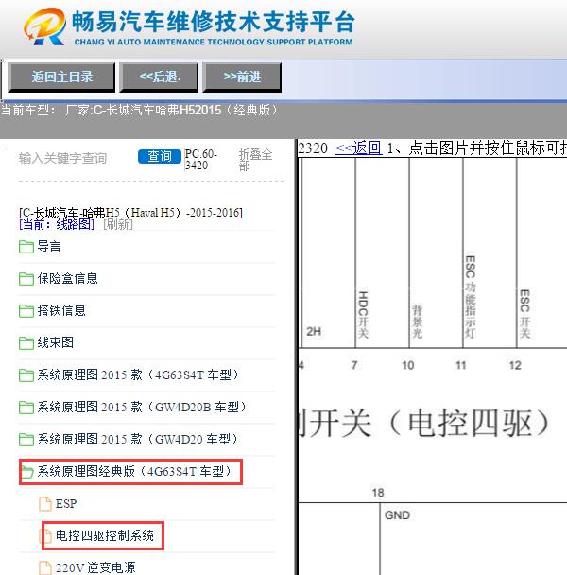
Task: Click folder icon of 系统原理图 2015 款（GW4D20B 车型）
Action: [26, 407]
